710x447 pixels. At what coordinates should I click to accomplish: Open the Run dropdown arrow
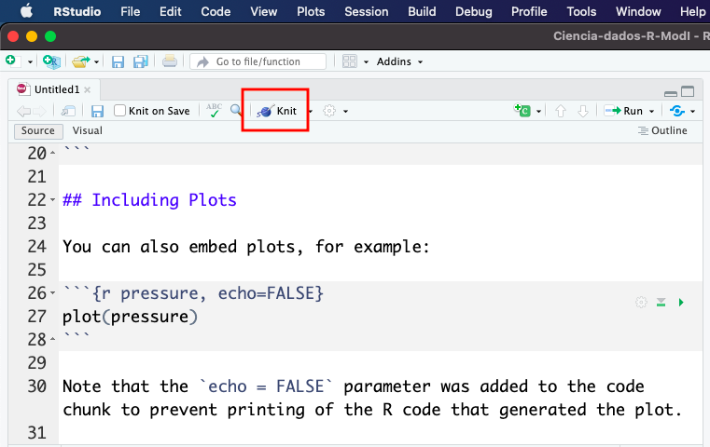click(x=652, y=111)
